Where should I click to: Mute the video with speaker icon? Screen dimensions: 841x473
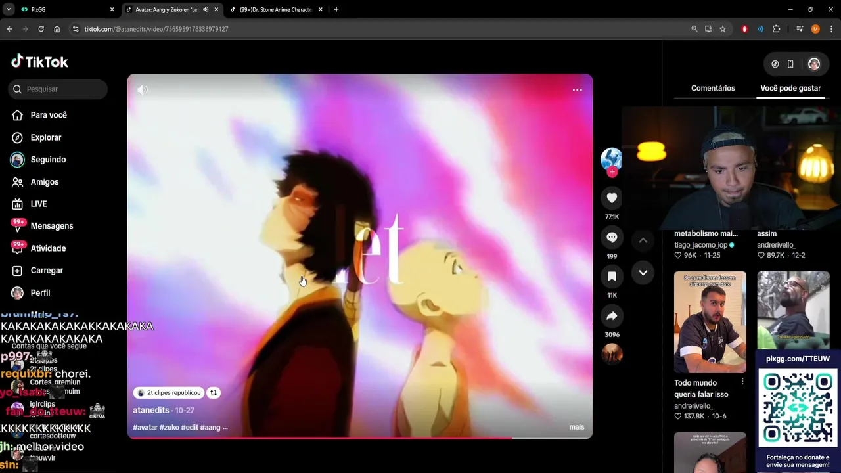[143, 89]
